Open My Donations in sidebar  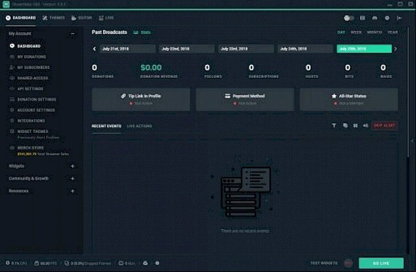(x=31, y=57)
